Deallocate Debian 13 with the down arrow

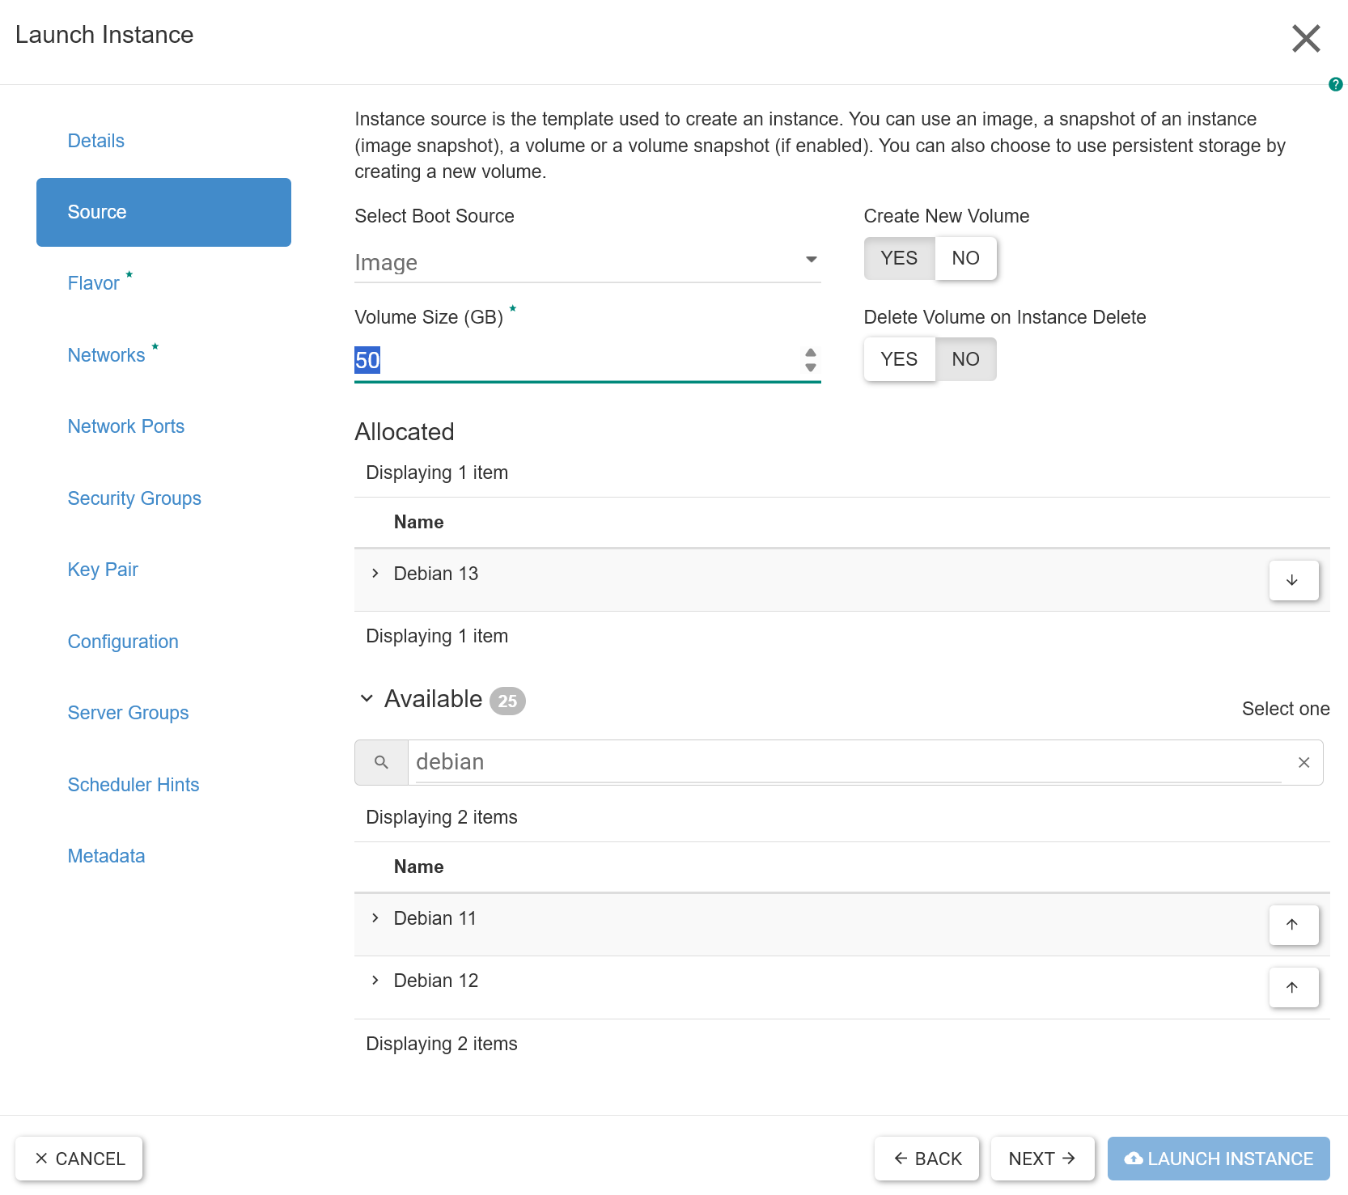(x=1293, y=580)
